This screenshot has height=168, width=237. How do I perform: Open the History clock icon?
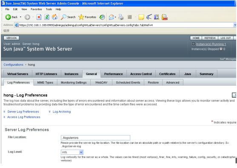pyautogui.click(x=102, y=17)
